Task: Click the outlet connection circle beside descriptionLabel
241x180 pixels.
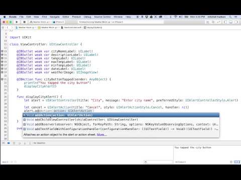Action: [x=3, y=54]
